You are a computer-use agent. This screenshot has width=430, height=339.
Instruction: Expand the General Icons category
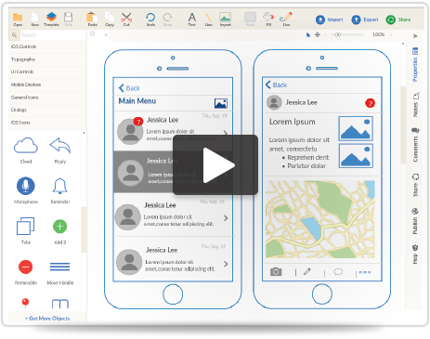[x=47, y=98]
